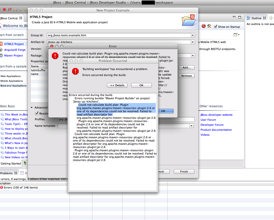Click the feed icon beside How to deploy

(2, 129)
